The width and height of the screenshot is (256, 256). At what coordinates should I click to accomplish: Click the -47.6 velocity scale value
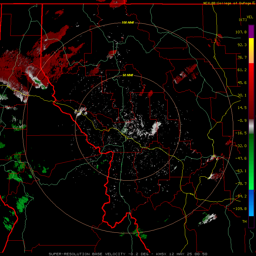click(x=241, y=158)
